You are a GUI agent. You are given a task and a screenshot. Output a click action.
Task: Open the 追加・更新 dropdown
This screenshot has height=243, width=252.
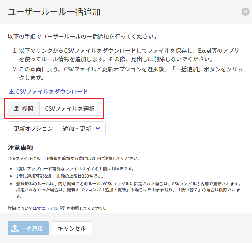click(x=82, y=129)
